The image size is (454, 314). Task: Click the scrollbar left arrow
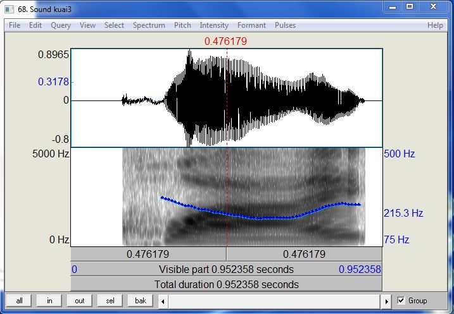(163, 301)
